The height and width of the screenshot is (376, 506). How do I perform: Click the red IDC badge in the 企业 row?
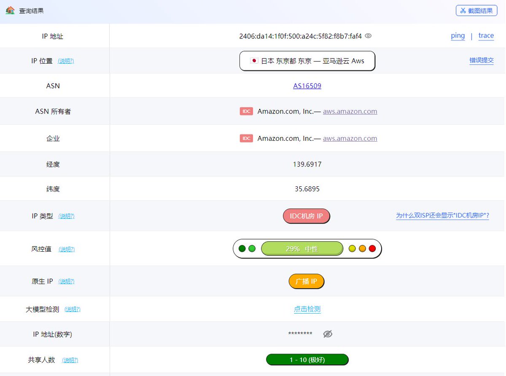tap(247, 138)
